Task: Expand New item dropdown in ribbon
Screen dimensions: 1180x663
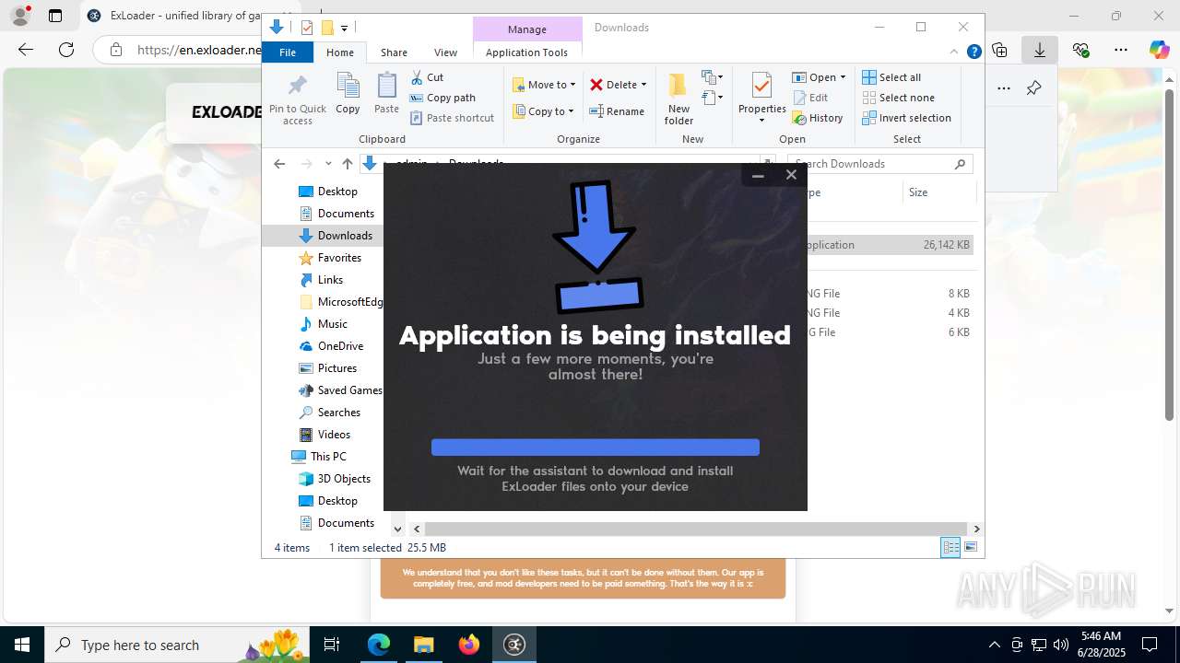Action: (x=712, y=77)
